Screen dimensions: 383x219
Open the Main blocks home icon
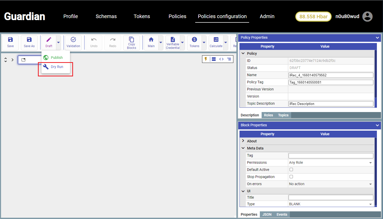click(151, 39)
